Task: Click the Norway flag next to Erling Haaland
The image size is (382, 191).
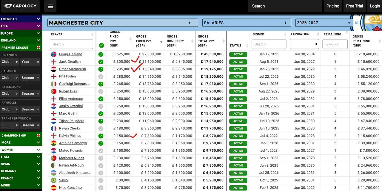Action: (x=54, y=54)
